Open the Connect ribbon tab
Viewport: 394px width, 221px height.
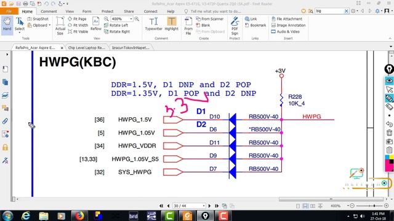point(150,11)
